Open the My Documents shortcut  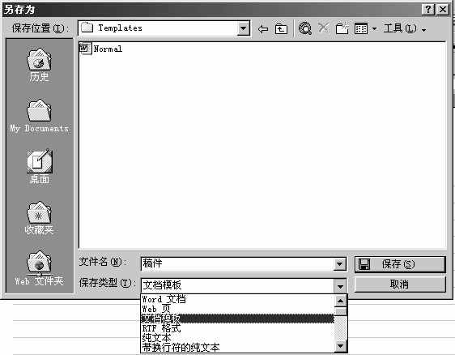coord(39,116)
